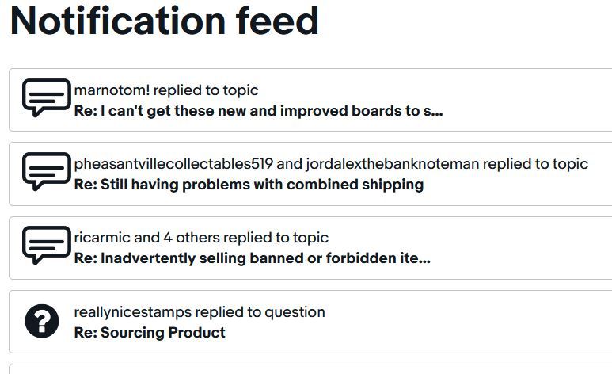Select the banned or forbidden items notification card
Image resolution: width=612 pixels, height=374 pixels.
click(310, 248)
